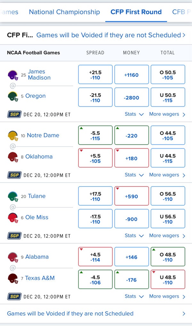Expand Stats for Notre Dame at Oklahoma

coord(134,175)
